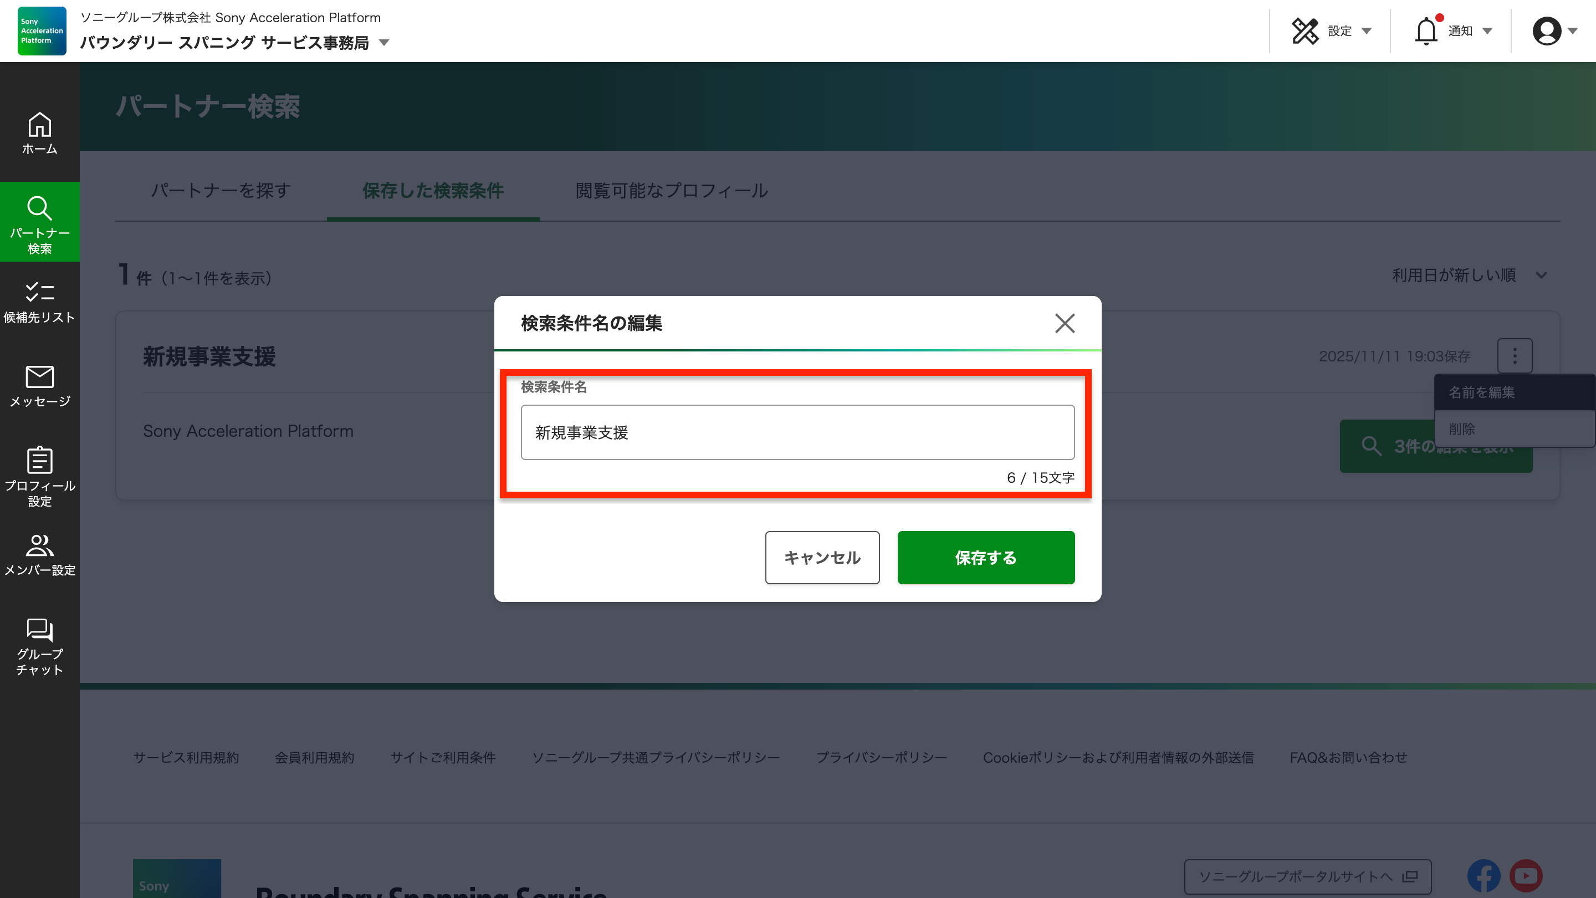Click the 検索条件名 text input field

(x=797, y=432)
